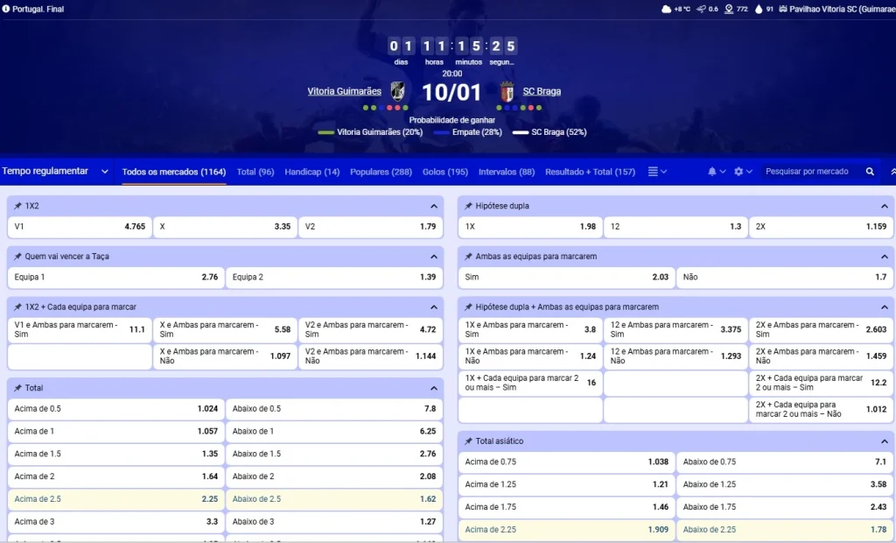
Task: Switch to the Total (96) tab
Action: (x=255, y=172)
